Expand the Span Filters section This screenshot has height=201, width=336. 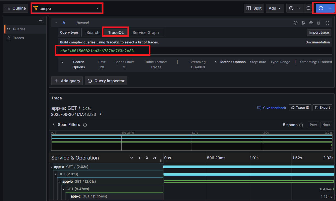tap(53, 125)
